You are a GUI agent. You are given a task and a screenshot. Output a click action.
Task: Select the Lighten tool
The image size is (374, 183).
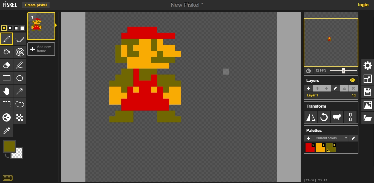pos(7,117)
